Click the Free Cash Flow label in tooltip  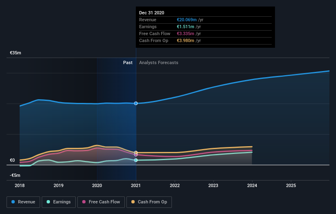(x=155, y=33)
